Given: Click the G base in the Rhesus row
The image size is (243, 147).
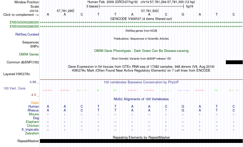Looking at the screenshot, I should click(183, 110).
